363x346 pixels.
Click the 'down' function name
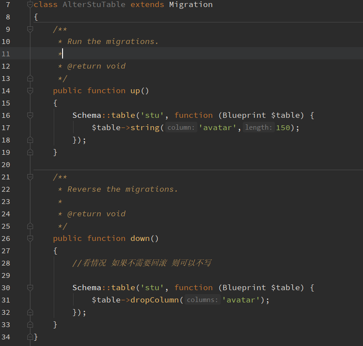140,239
